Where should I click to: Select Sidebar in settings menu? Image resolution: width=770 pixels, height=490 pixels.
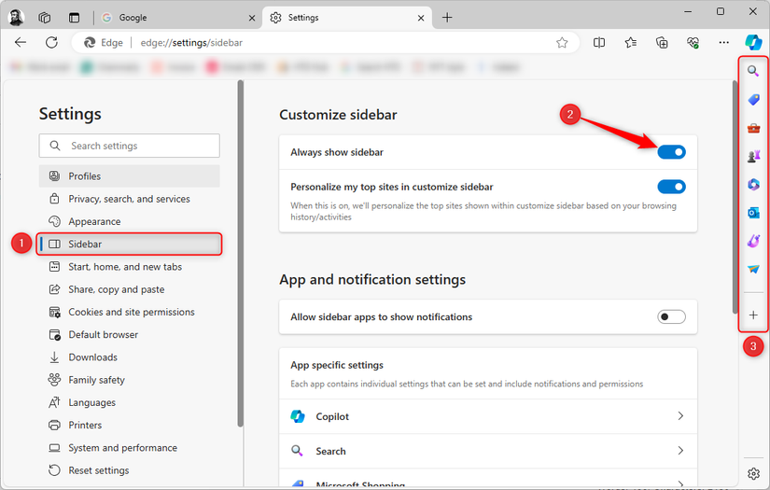(x=129, y=244)
